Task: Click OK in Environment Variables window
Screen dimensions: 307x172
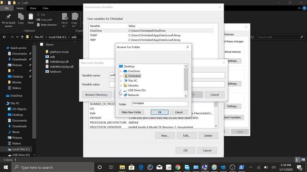Action: pyautogui.click(x=186, y=150)
